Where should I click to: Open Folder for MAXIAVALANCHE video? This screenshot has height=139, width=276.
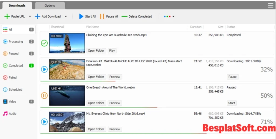96,77
